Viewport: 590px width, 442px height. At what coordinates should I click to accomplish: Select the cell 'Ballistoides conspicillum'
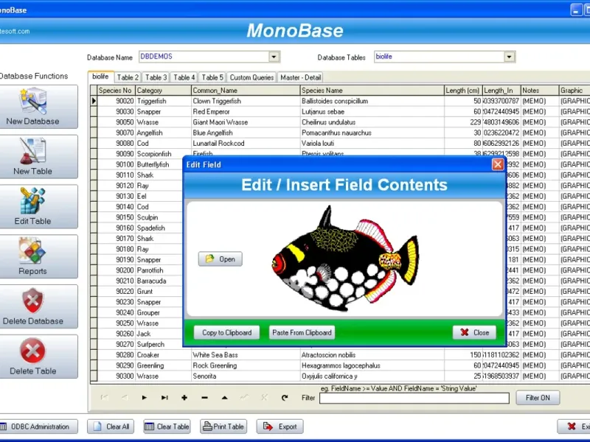[372, 101]
